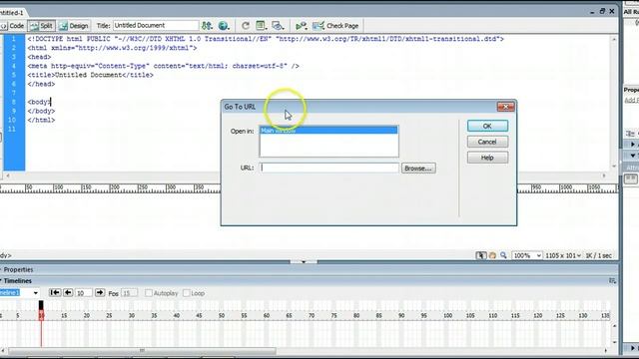Click frame 50 on timeline ruler
The image size is (639, 359).
(x=222, y=315)
